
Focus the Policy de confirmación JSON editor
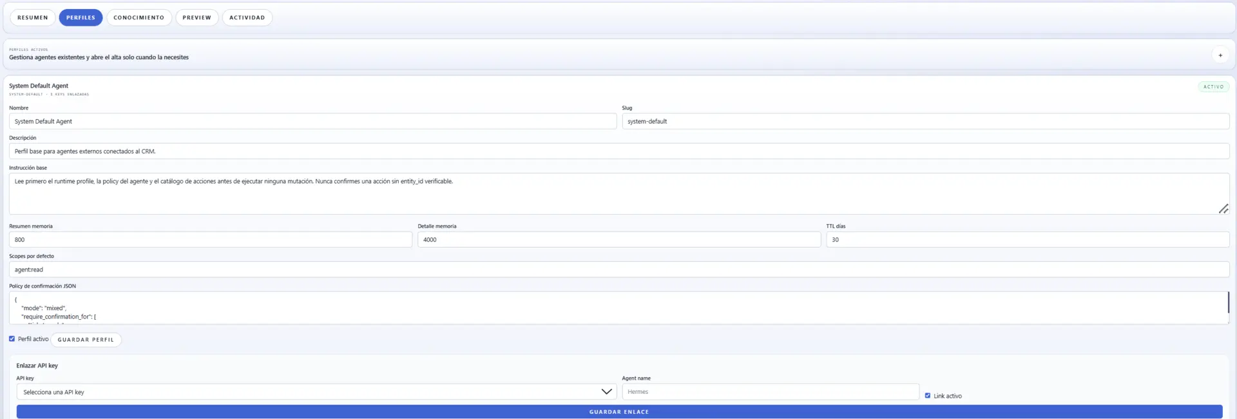point(619,308)
